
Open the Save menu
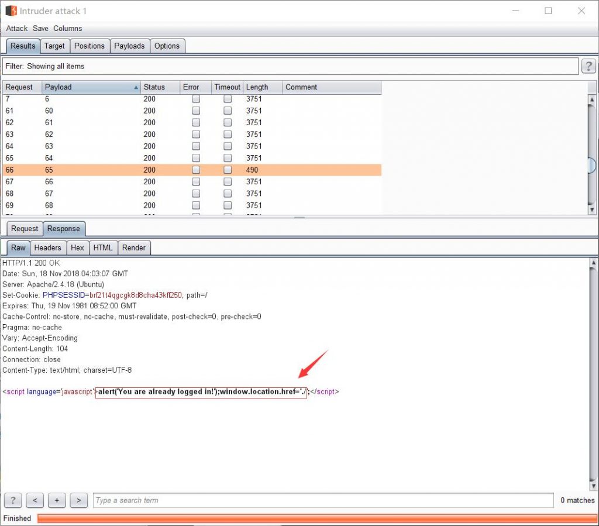pyautogui.click(x=40, y=28)
